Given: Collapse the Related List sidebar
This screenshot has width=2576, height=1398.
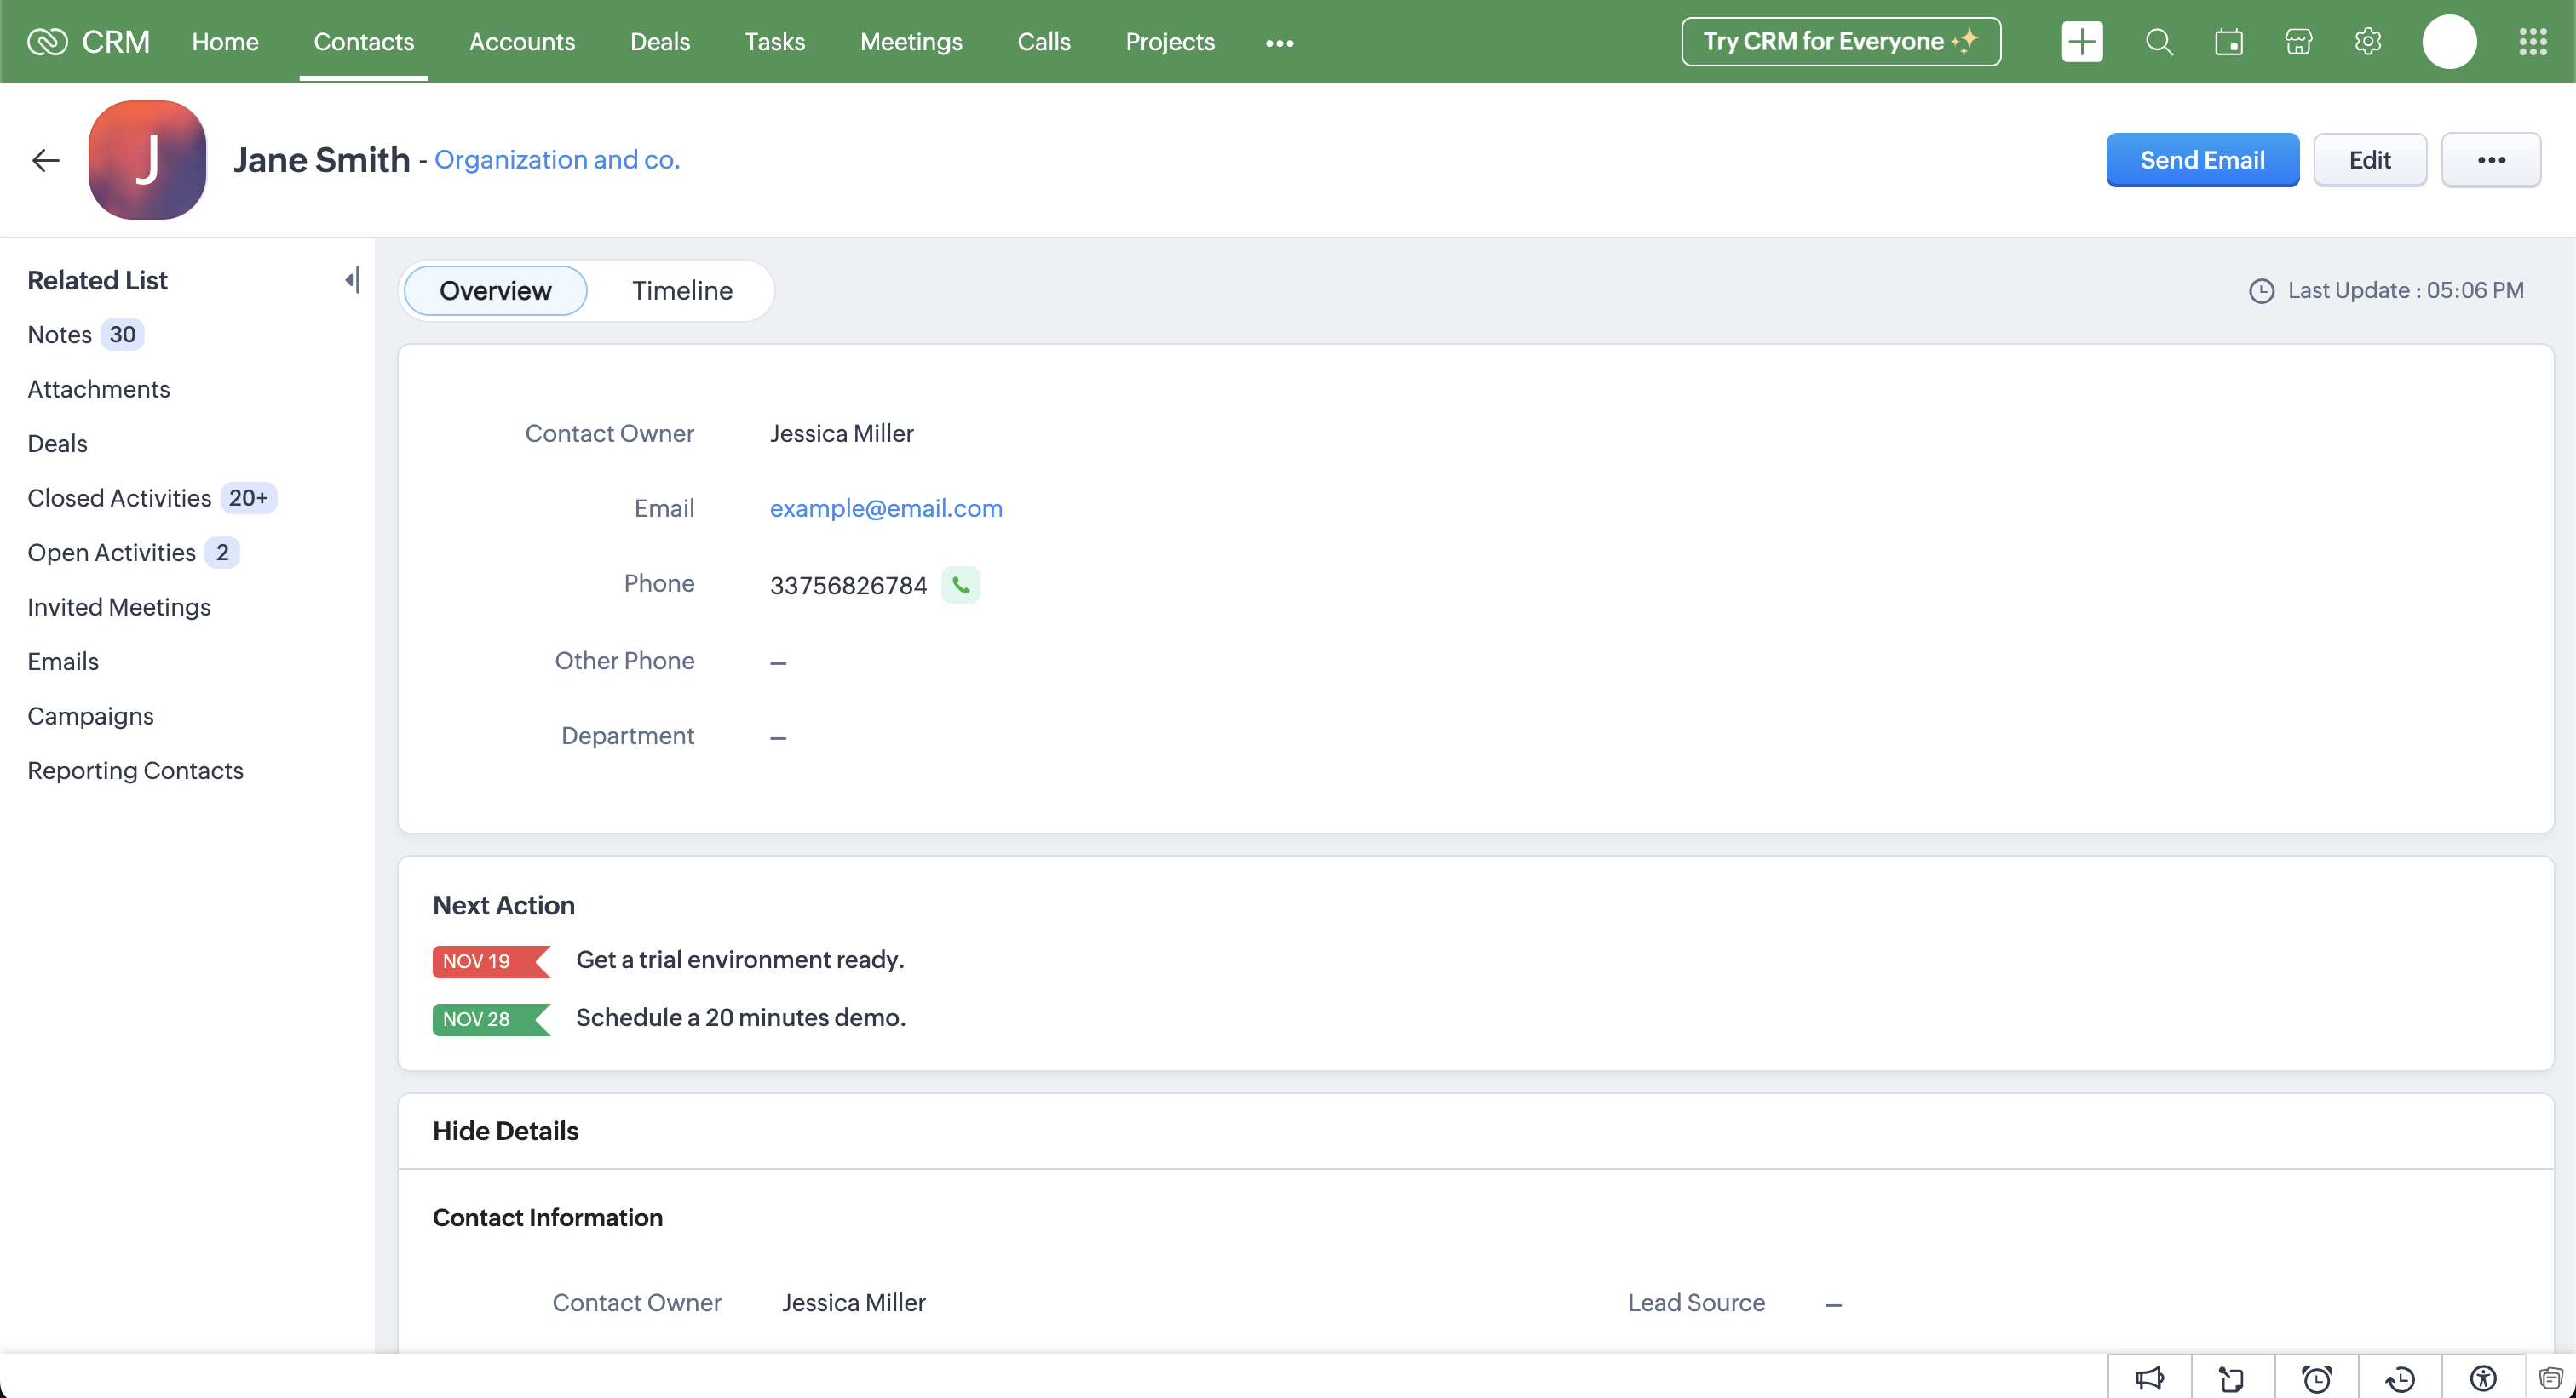Looking at the screenshot, I should 352,280.
